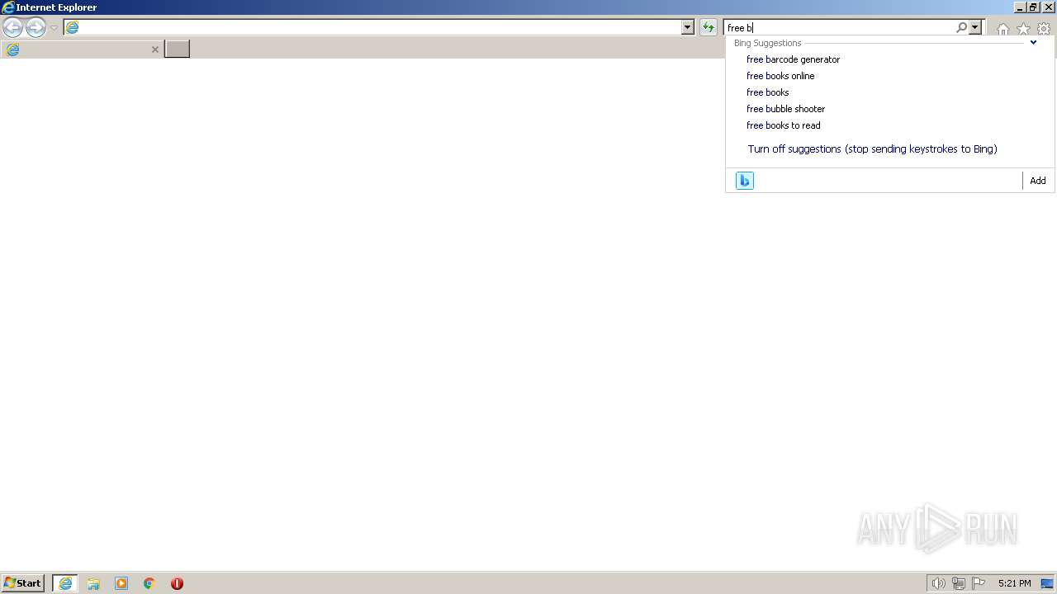The image size is (1057, 594).
Task: Click the Add search provider button
Action: pos(1038,181)
